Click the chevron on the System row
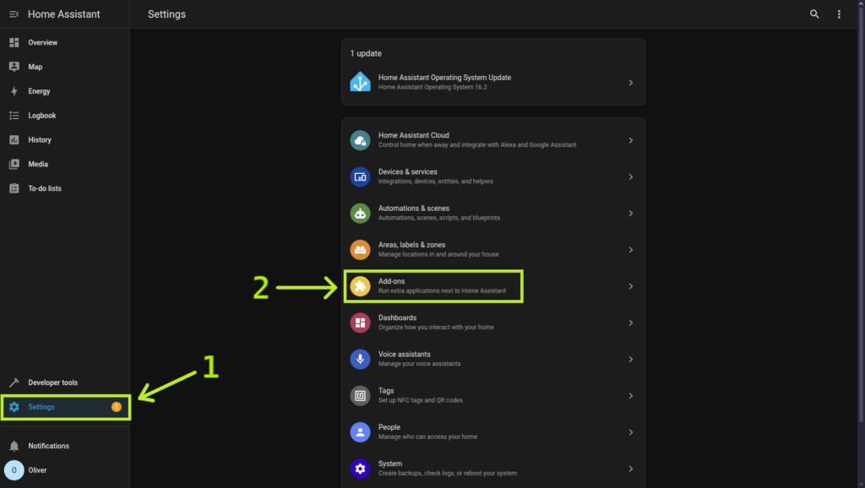 (x=630, y=468)
